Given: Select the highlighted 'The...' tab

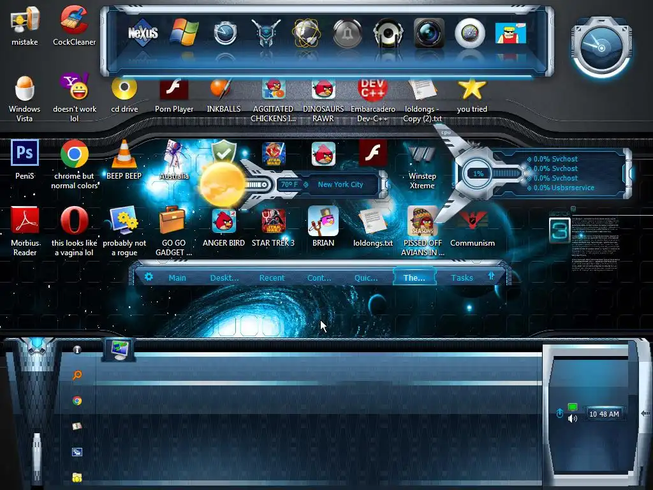Looking at the screenshot, I should click(415, 278).
